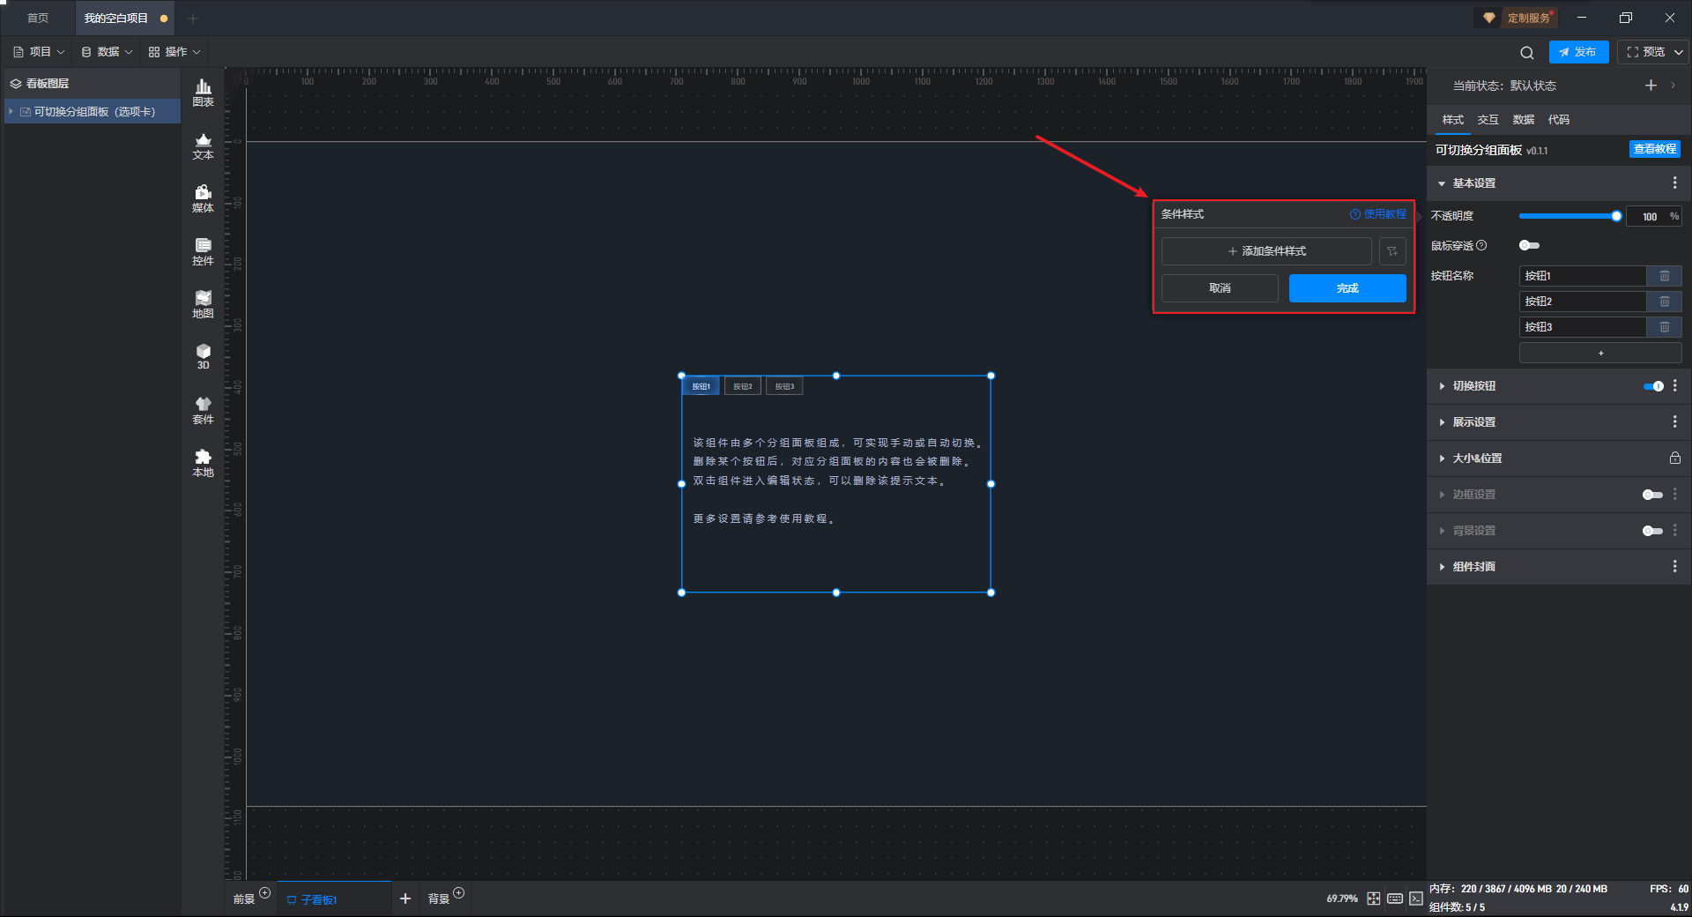Click the help icon next to 鼠标穿透
Screen dimensions: 1692x917
pos(1481,245)
